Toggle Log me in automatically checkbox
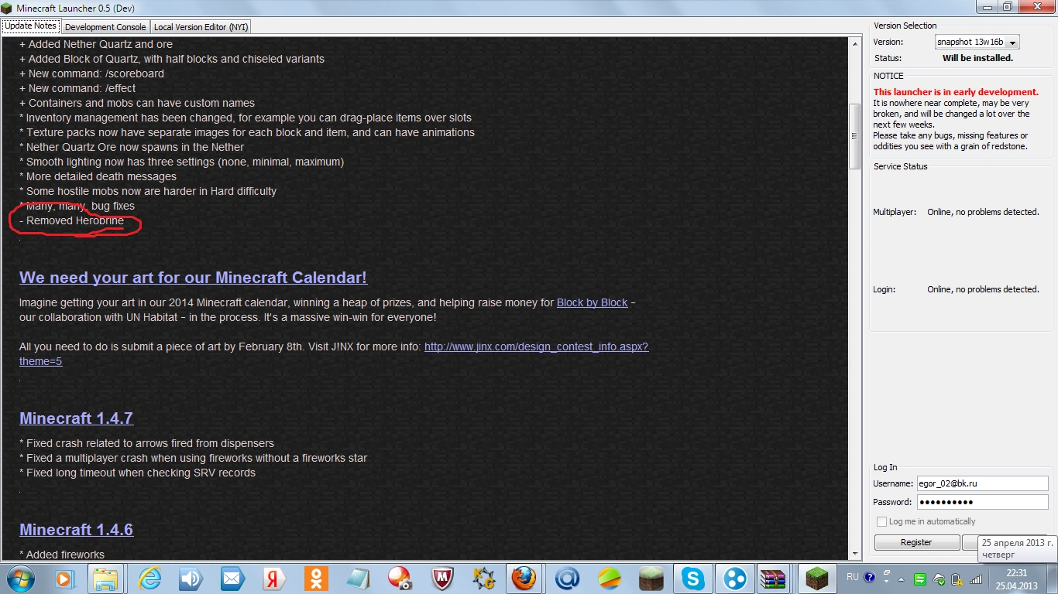Image resolution: width=1058 pixels, height=594 pixels. pyautogui.click(x=881, y=522)
